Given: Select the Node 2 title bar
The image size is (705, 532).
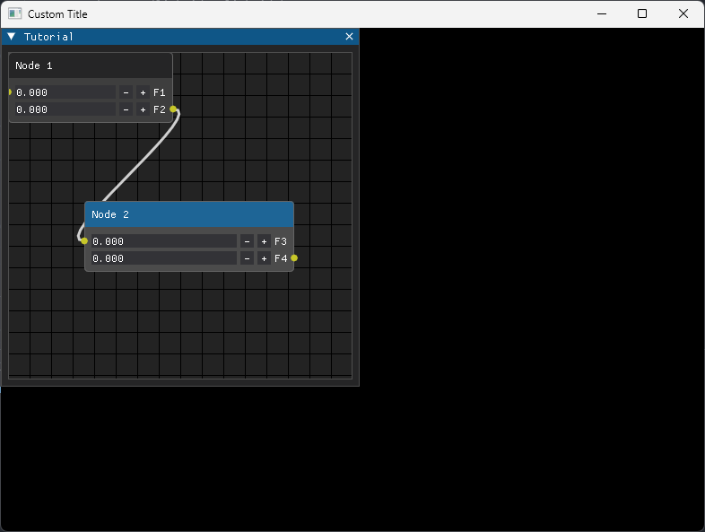Looking at the screenshot, I should [x=189, y=214].
